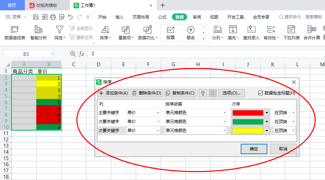Open the Fill (填充) tool

(233, 33)
